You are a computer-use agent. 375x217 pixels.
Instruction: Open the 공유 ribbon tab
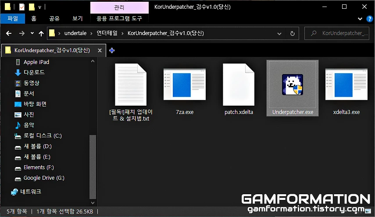click(x=54, y=18)
